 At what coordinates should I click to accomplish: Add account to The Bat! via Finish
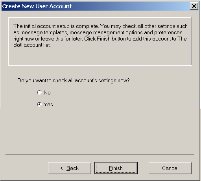[116, 168]
